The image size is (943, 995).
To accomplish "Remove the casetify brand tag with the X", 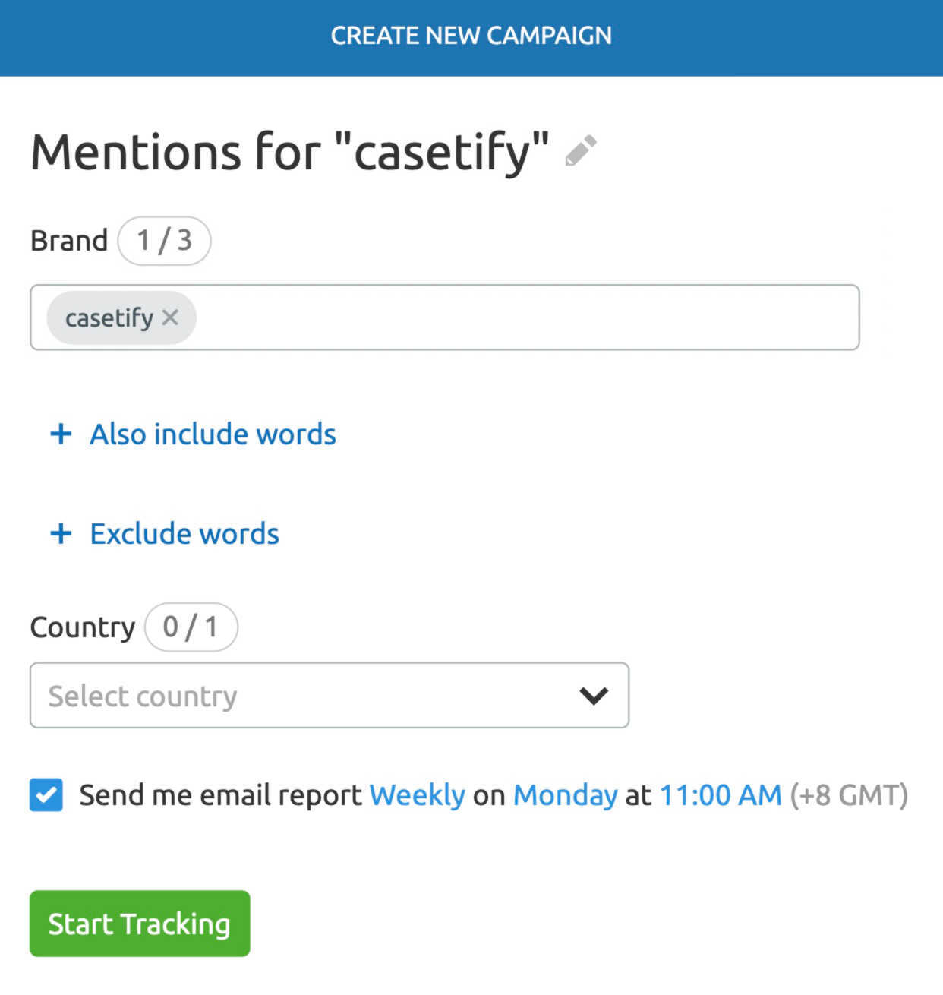I will pos(172,318).
